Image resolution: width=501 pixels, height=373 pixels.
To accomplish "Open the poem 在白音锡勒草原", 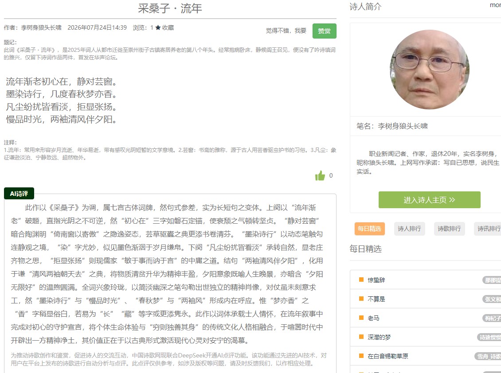I will (388, 356).
